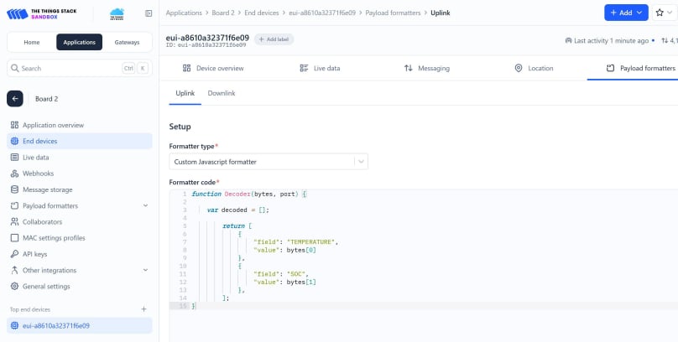This screenshot has width=678, height=342.
Task: Click the Other integrations icon
Action: (15, 270)
